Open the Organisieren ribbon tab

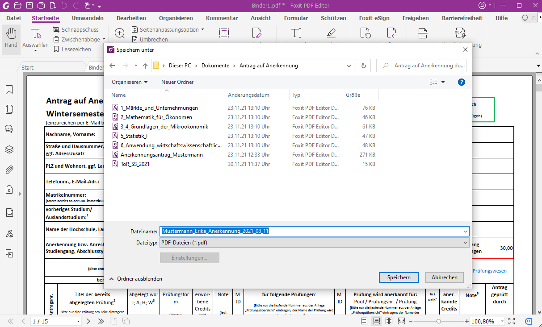(176, 18)
